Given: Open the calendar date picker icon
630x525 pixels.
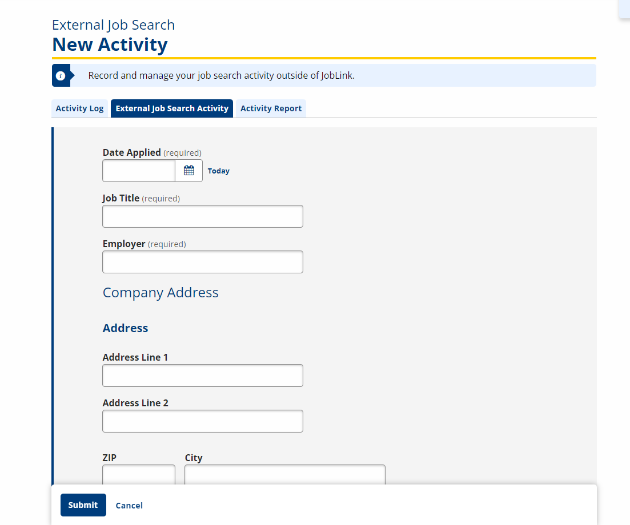Looking at the screenshot, I should 189,171.
